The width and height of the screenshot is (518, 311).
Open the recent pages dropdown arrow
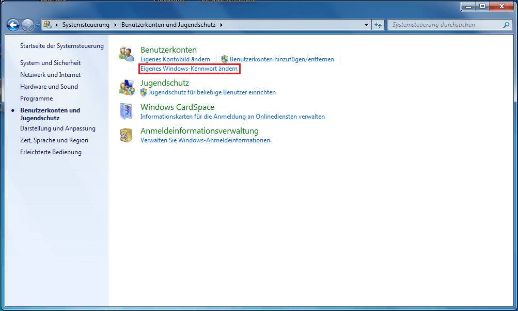tap(38, 25)
